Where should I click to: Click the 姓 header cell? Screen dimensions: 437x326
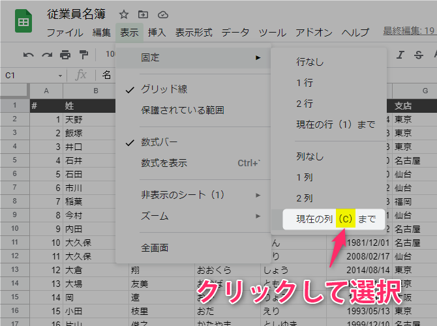89,106
